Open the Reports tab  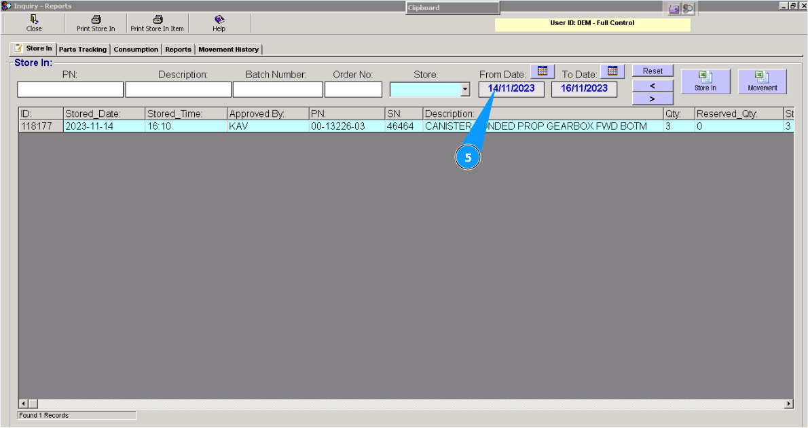click(x=179, y=50)
